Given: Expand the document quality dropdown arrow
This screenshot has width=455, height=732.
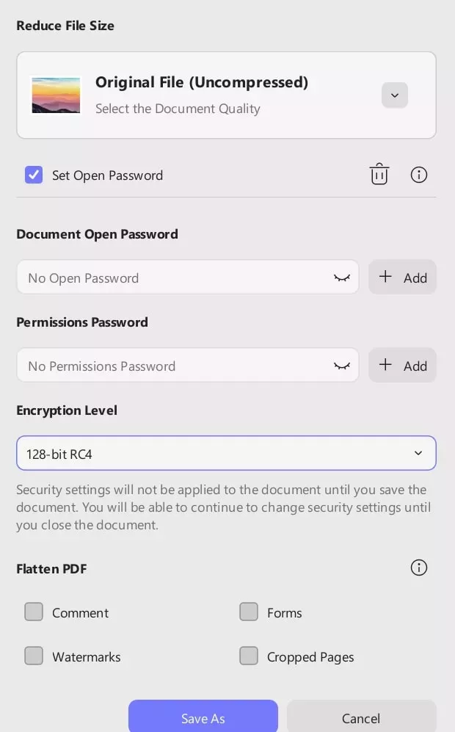Looking at the screenshot, I should tap(395, 95).
